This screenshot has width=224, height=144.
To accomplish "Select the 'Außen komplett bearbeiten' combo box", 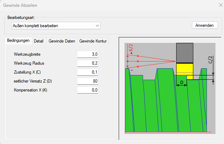I will click(x=56, y=26).
